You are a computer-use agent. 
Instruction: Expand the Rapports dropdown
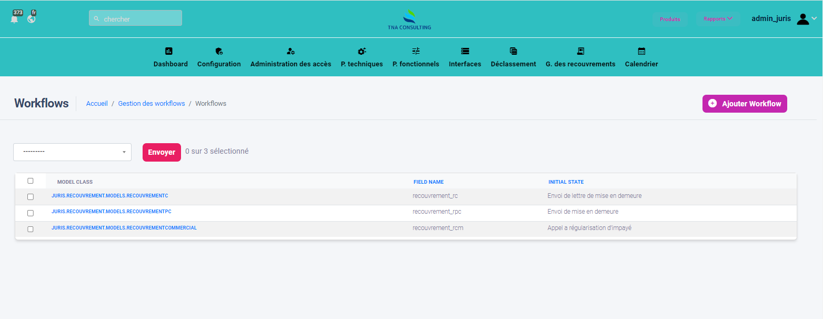pyautogui.click(x=718, y=19)
